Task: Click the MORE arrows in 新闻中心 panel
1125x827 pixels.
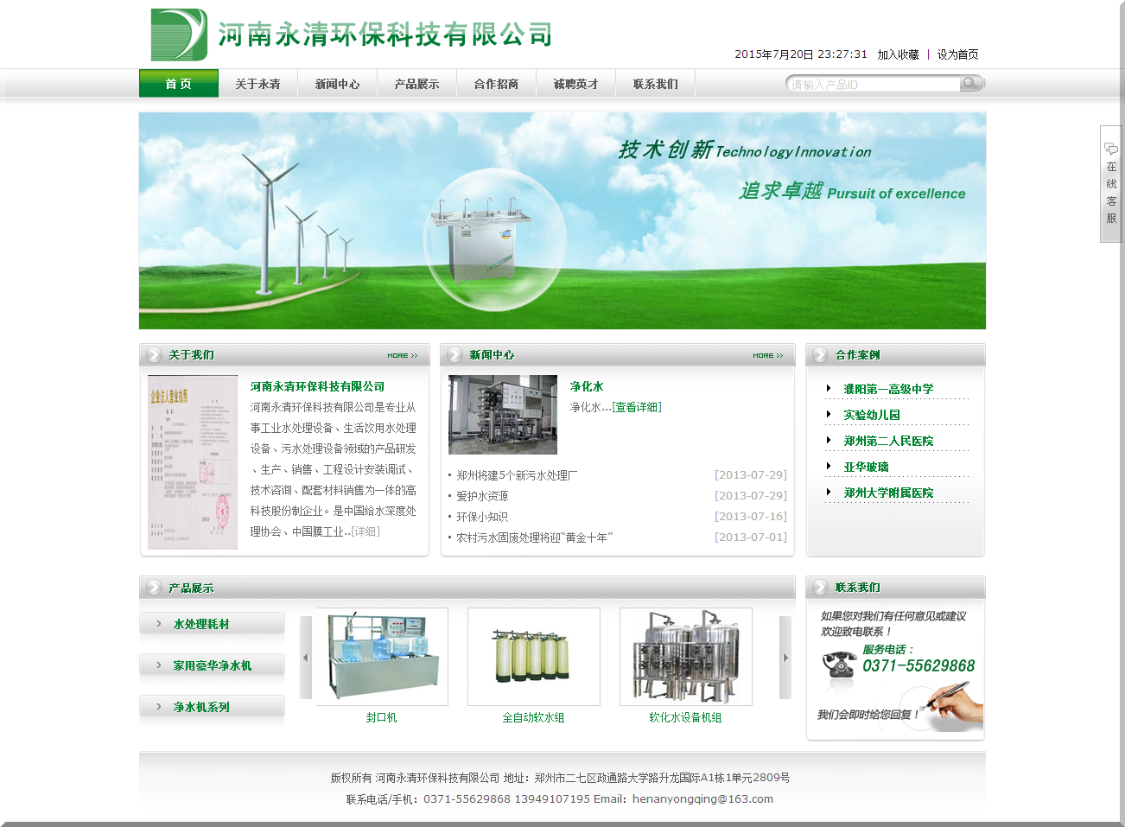Action: coord(767,355)
